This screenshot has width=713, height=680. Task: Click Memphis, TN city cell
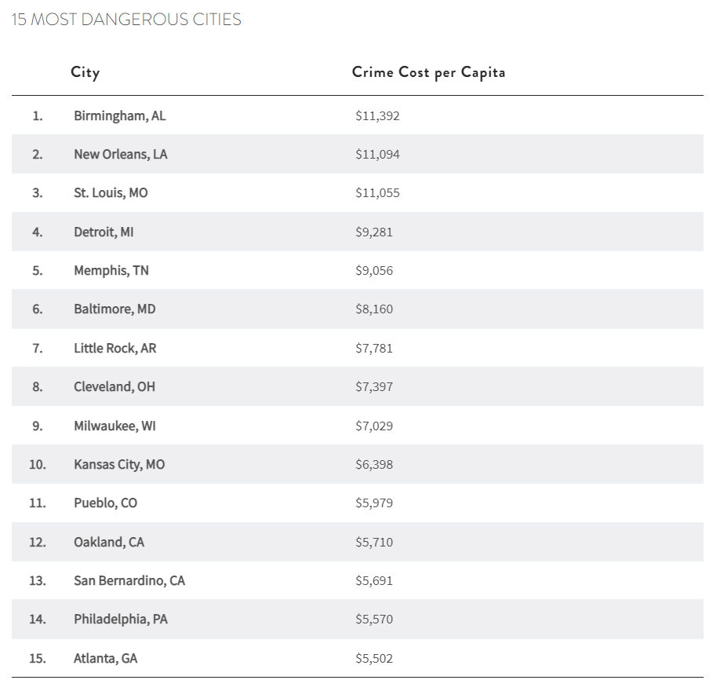coord(111,270)
